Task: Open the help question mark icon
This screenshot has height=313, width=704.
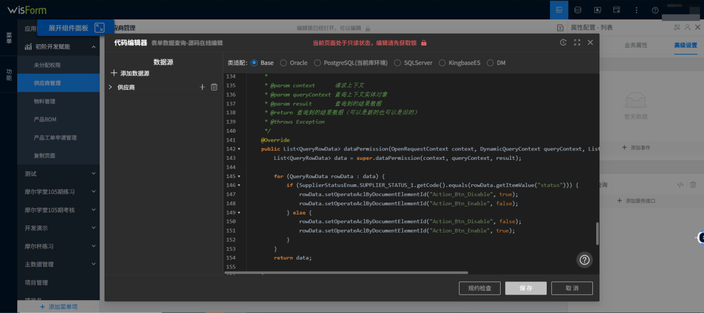Action: coord(585,260)
